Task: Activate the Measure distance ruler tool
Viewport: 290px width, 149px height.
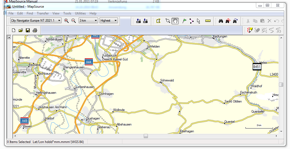Action: click(208, 21)
